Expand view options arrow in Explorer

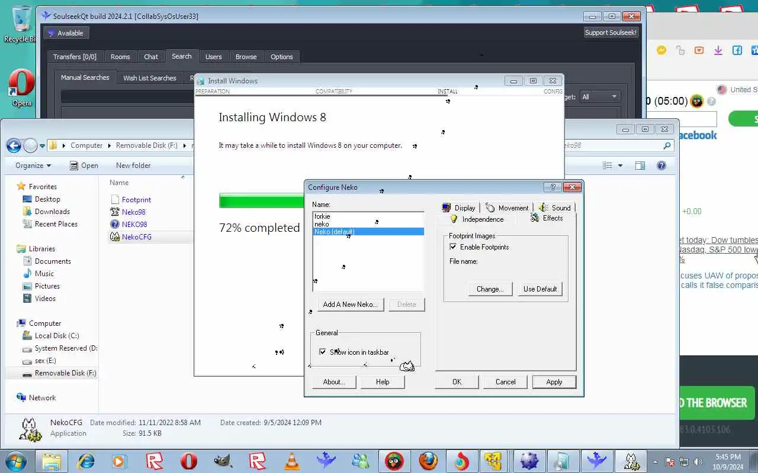[x=620, y=166]
